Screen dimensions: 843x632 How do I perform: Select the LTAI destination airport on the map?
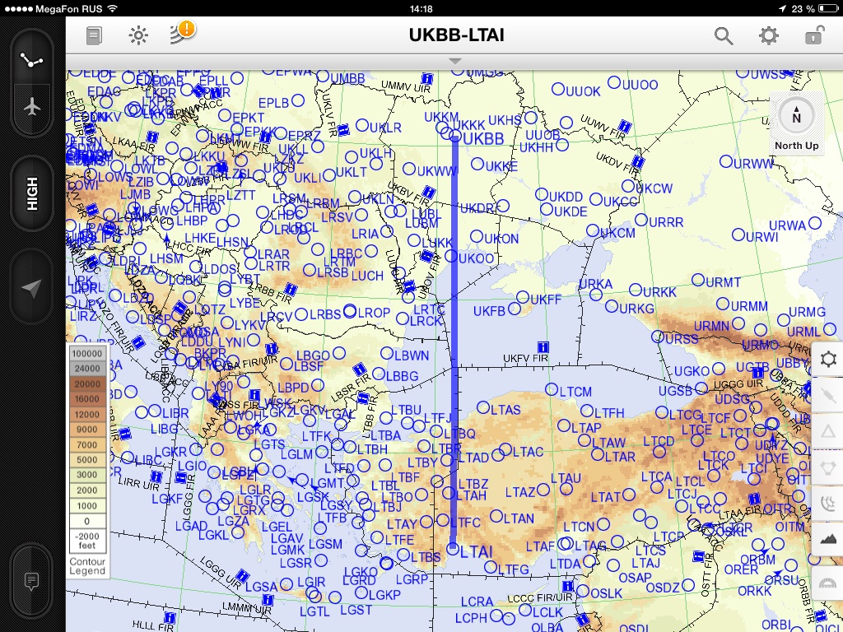[453, 548]
